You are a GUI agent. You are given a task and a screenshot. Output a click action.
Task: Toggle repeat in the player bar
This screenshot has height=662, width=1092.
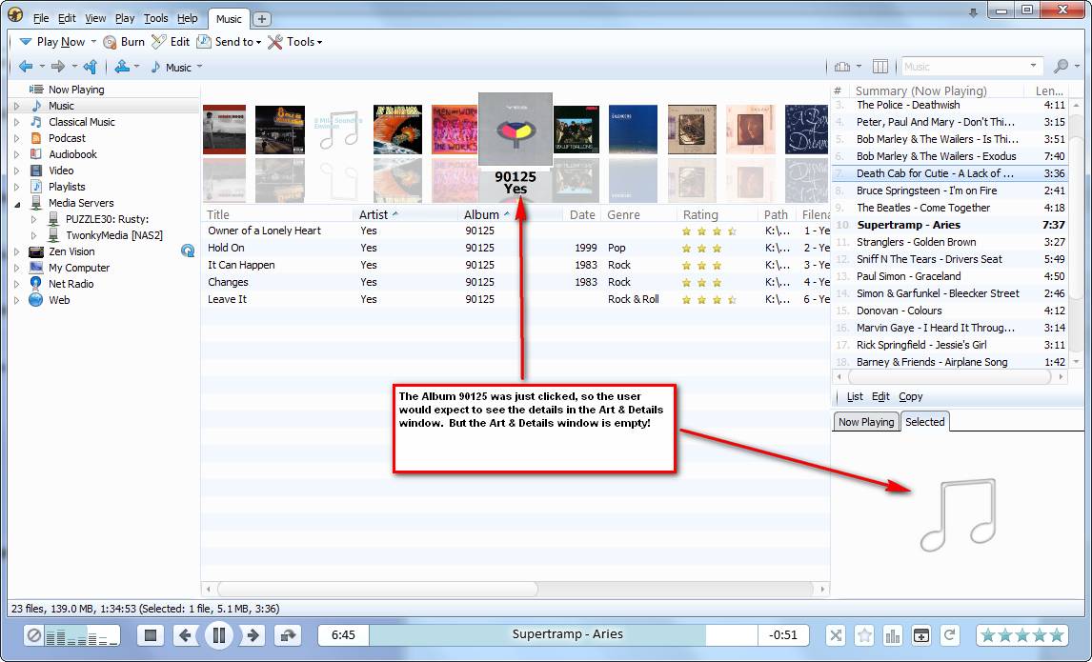[949, 635]
